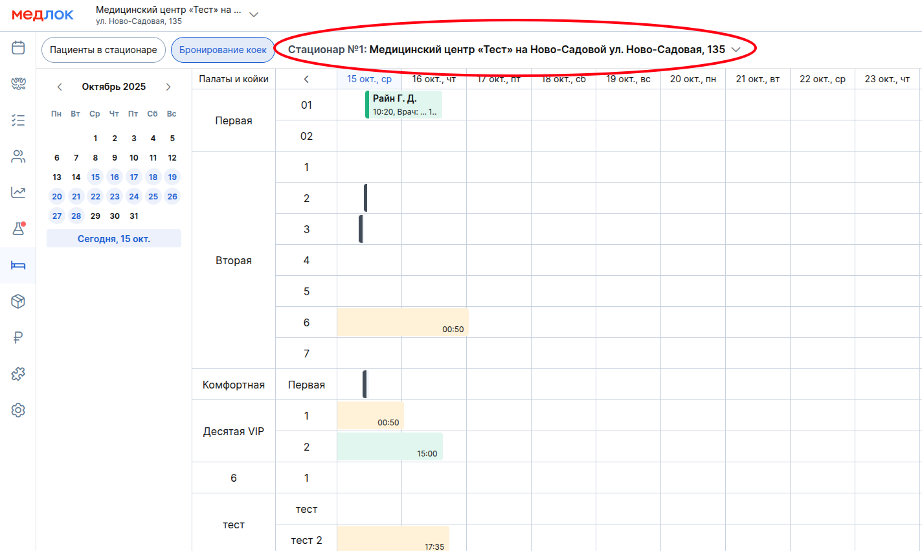Open the laboratory flask icon in sidebar
The width and height of the screenshot is (922, 551).
(18, 229)
